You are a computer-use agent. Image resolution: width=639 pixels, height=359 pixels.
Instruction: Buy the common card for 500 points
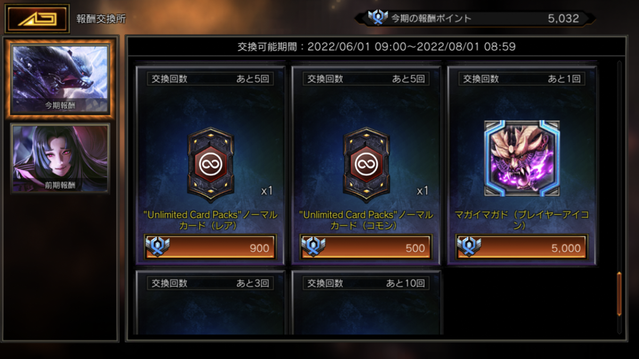coord(366,247)
